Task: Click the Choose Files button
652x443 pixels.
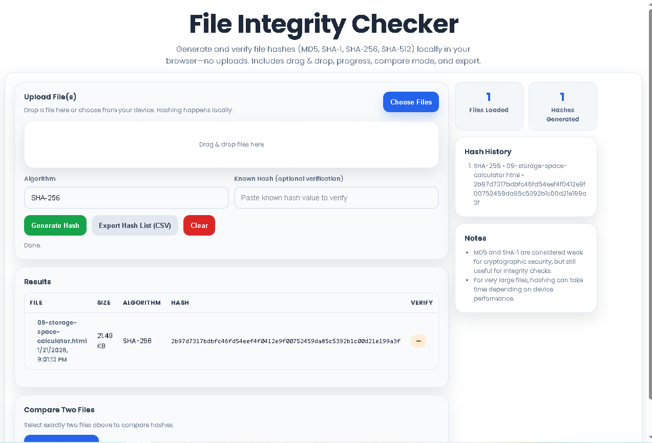Action: (x=411, y=102)
